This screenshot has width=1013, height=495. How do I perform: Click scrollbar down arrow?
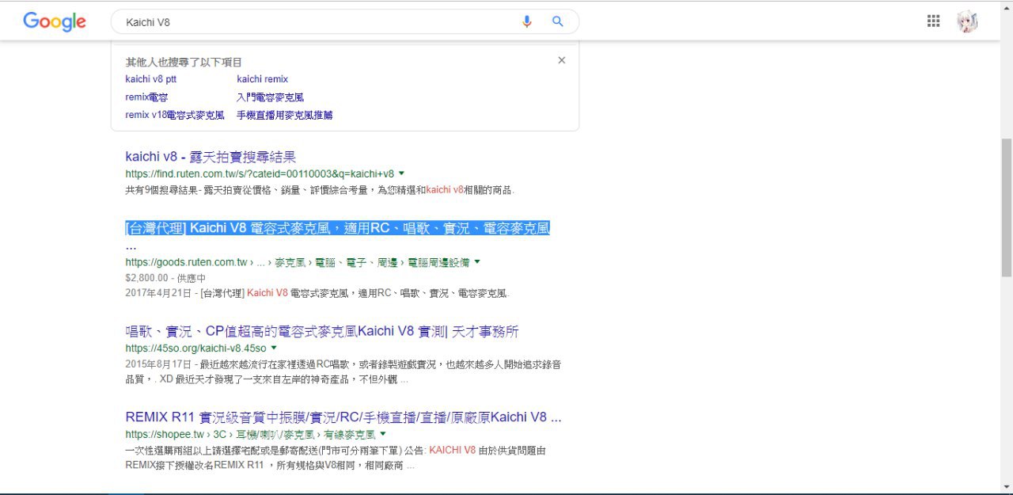click(x=1007, y=486)
